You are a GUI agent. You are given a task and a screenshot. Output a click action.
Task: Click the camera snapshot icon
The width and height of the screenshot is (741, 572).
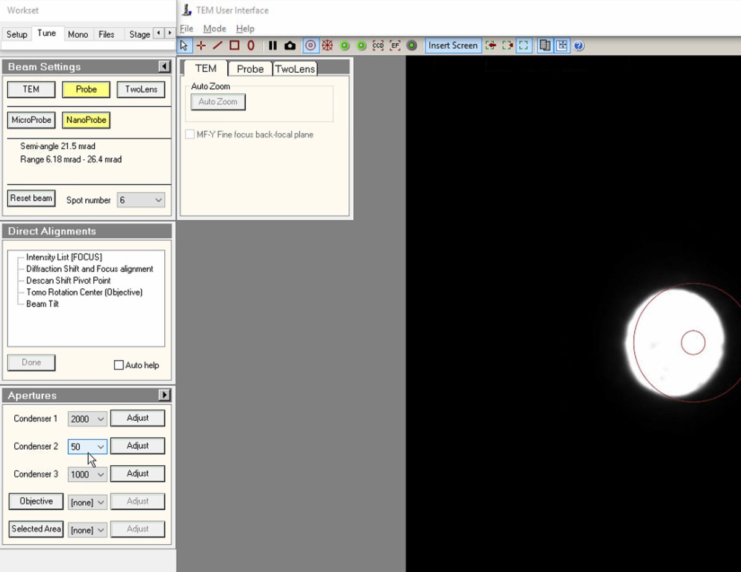[289, 45]
